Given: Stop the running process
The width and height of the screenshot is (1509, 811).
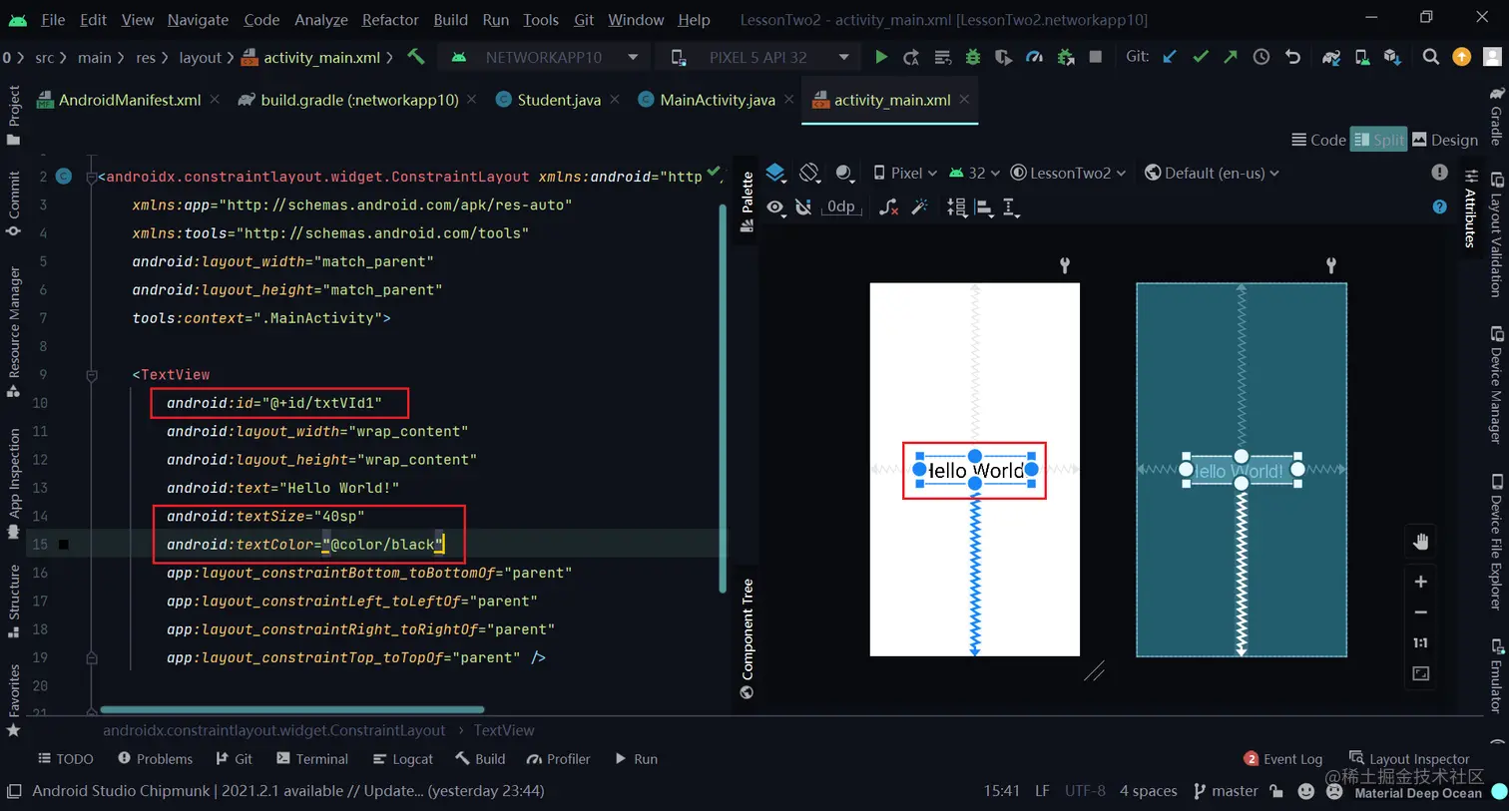Looking at the screenshot, I should [x=1096, y=58].
